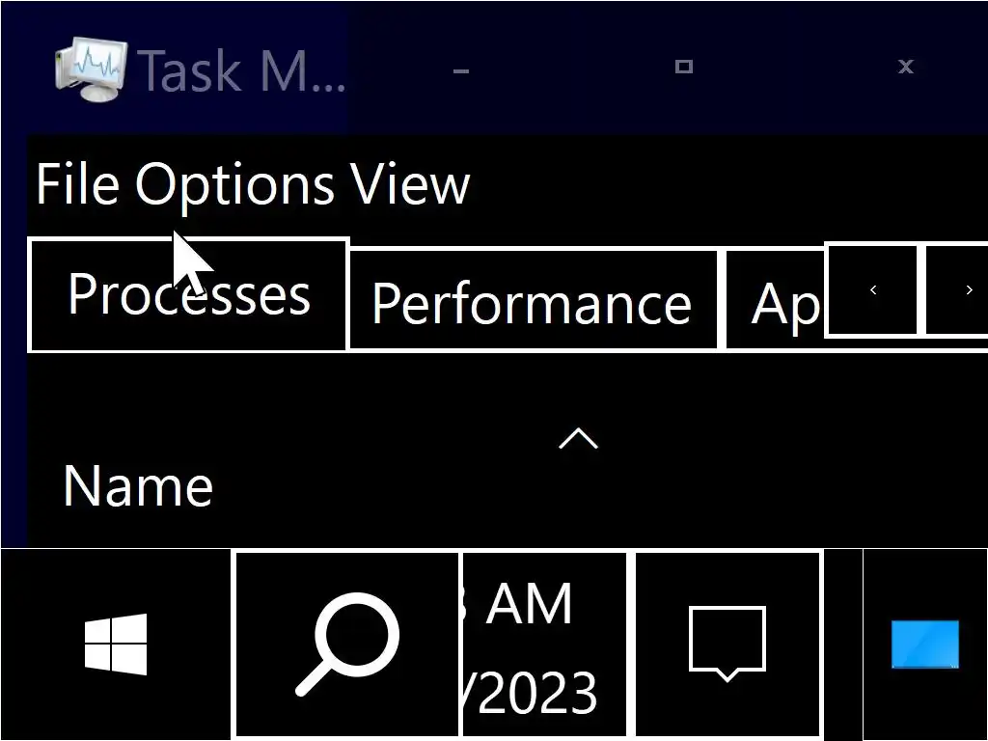Close the Task Manager window
The image size is (988, 741).
tap(906, 67)
